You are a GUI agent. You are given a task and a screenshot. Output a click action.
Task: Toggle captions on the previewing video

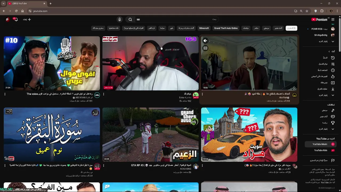point(205,48)
